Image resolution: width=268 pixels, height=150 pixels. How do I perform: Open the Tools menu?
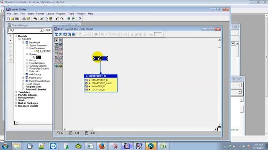click(71, 14)
